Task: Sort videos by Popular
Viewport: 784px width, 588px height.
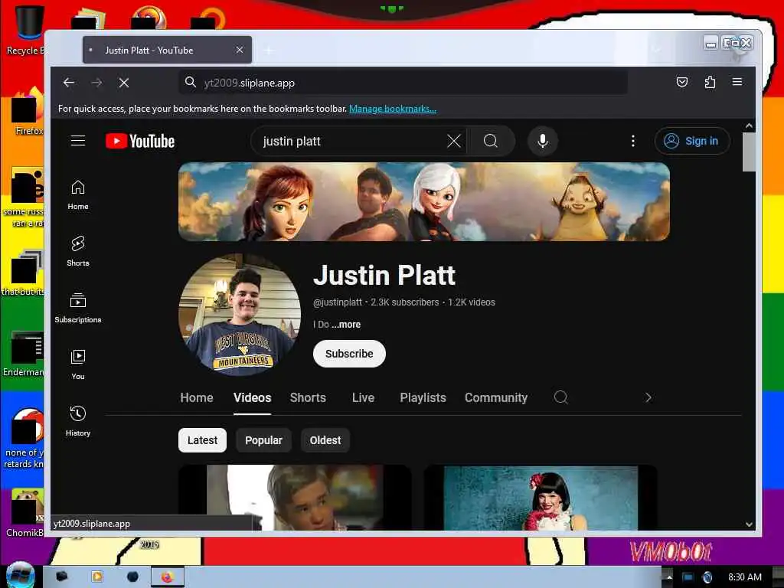Action: point(263,440)
